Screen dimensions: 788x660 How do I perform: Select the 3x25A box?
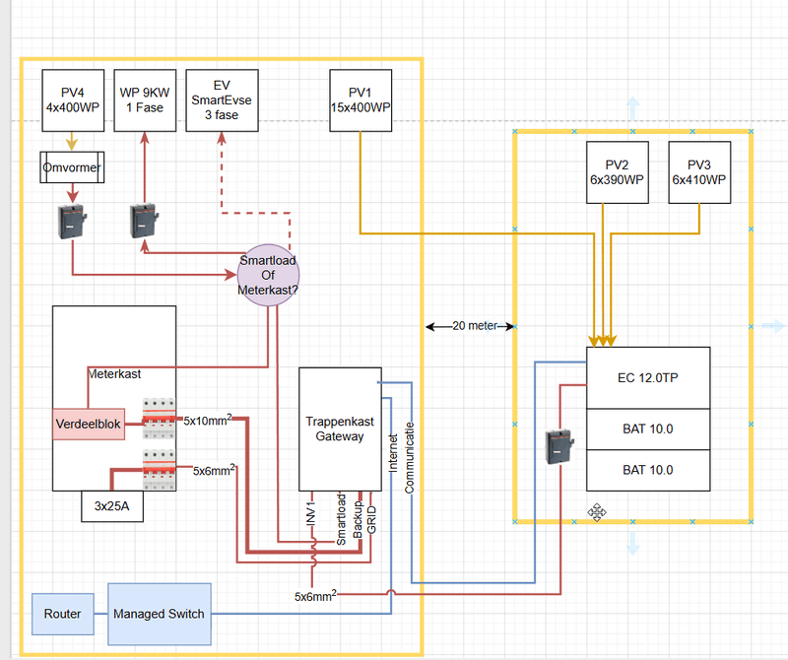click(112, 506)
